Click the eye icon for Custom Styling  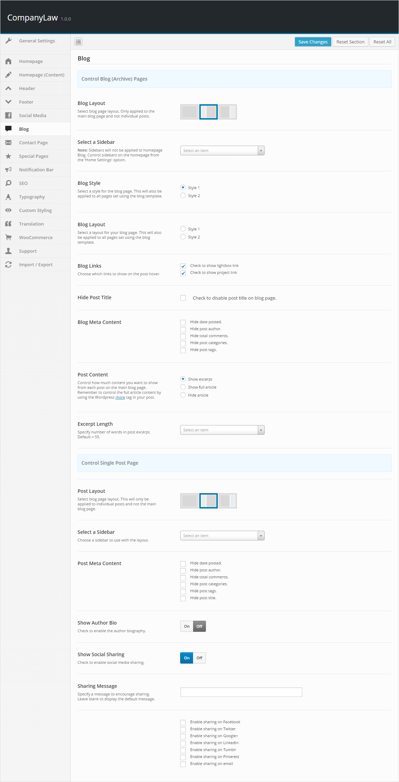pyautogui.click(x=9, y=210)
